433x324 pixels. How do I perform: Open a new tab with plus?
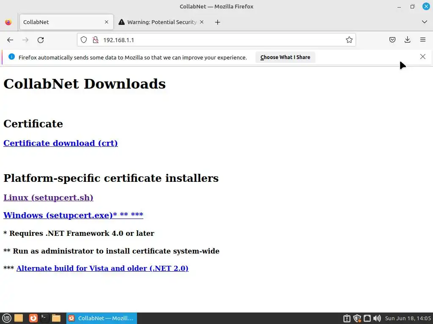click(218, 22)
